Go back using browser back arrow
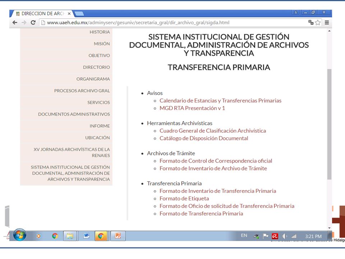The height and width of the screenshot is (259, 345). [x=15, y=22]
